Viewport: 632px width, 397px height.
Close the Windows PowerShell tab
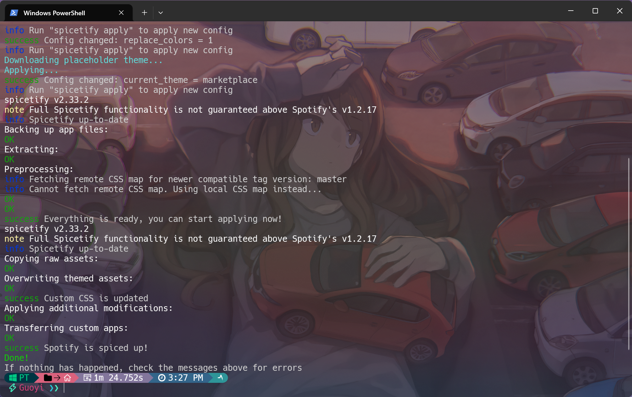coord(121,12)
